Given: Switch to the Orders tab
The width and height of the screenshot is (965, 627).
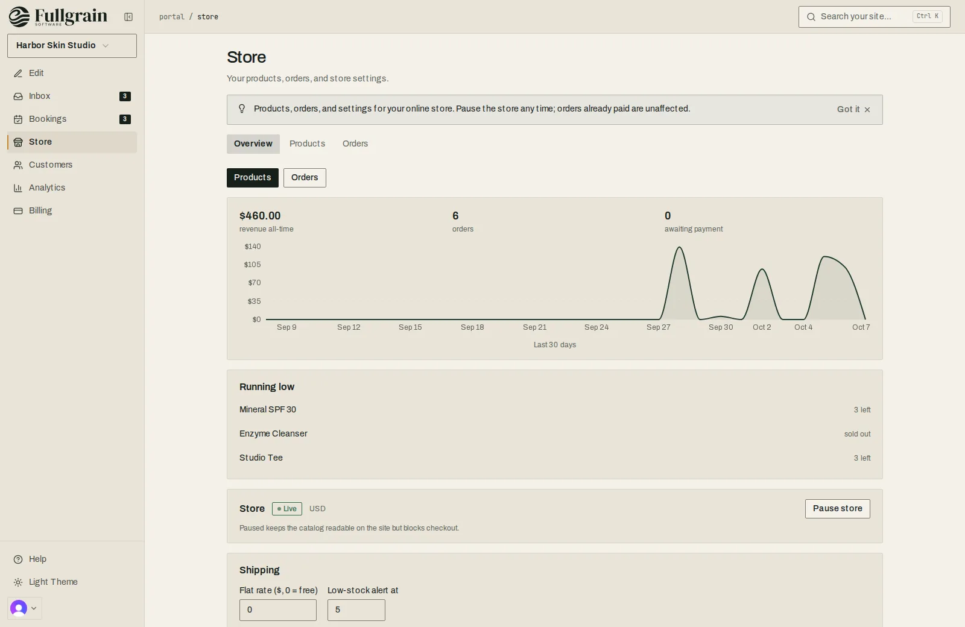Looking at the screenshot, I should [x=355, y=144].
